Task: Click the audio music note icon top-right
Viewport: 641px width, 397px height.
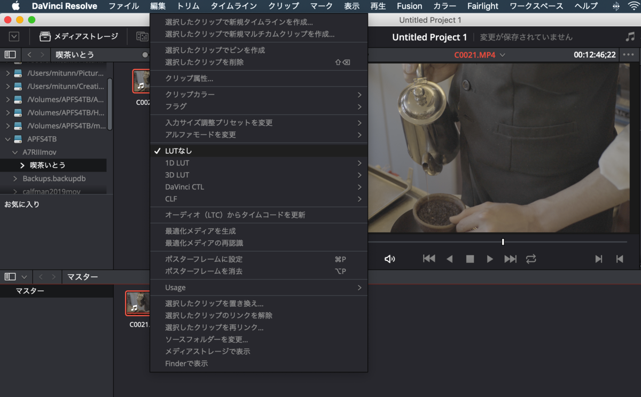Action: tap(630, 36)
